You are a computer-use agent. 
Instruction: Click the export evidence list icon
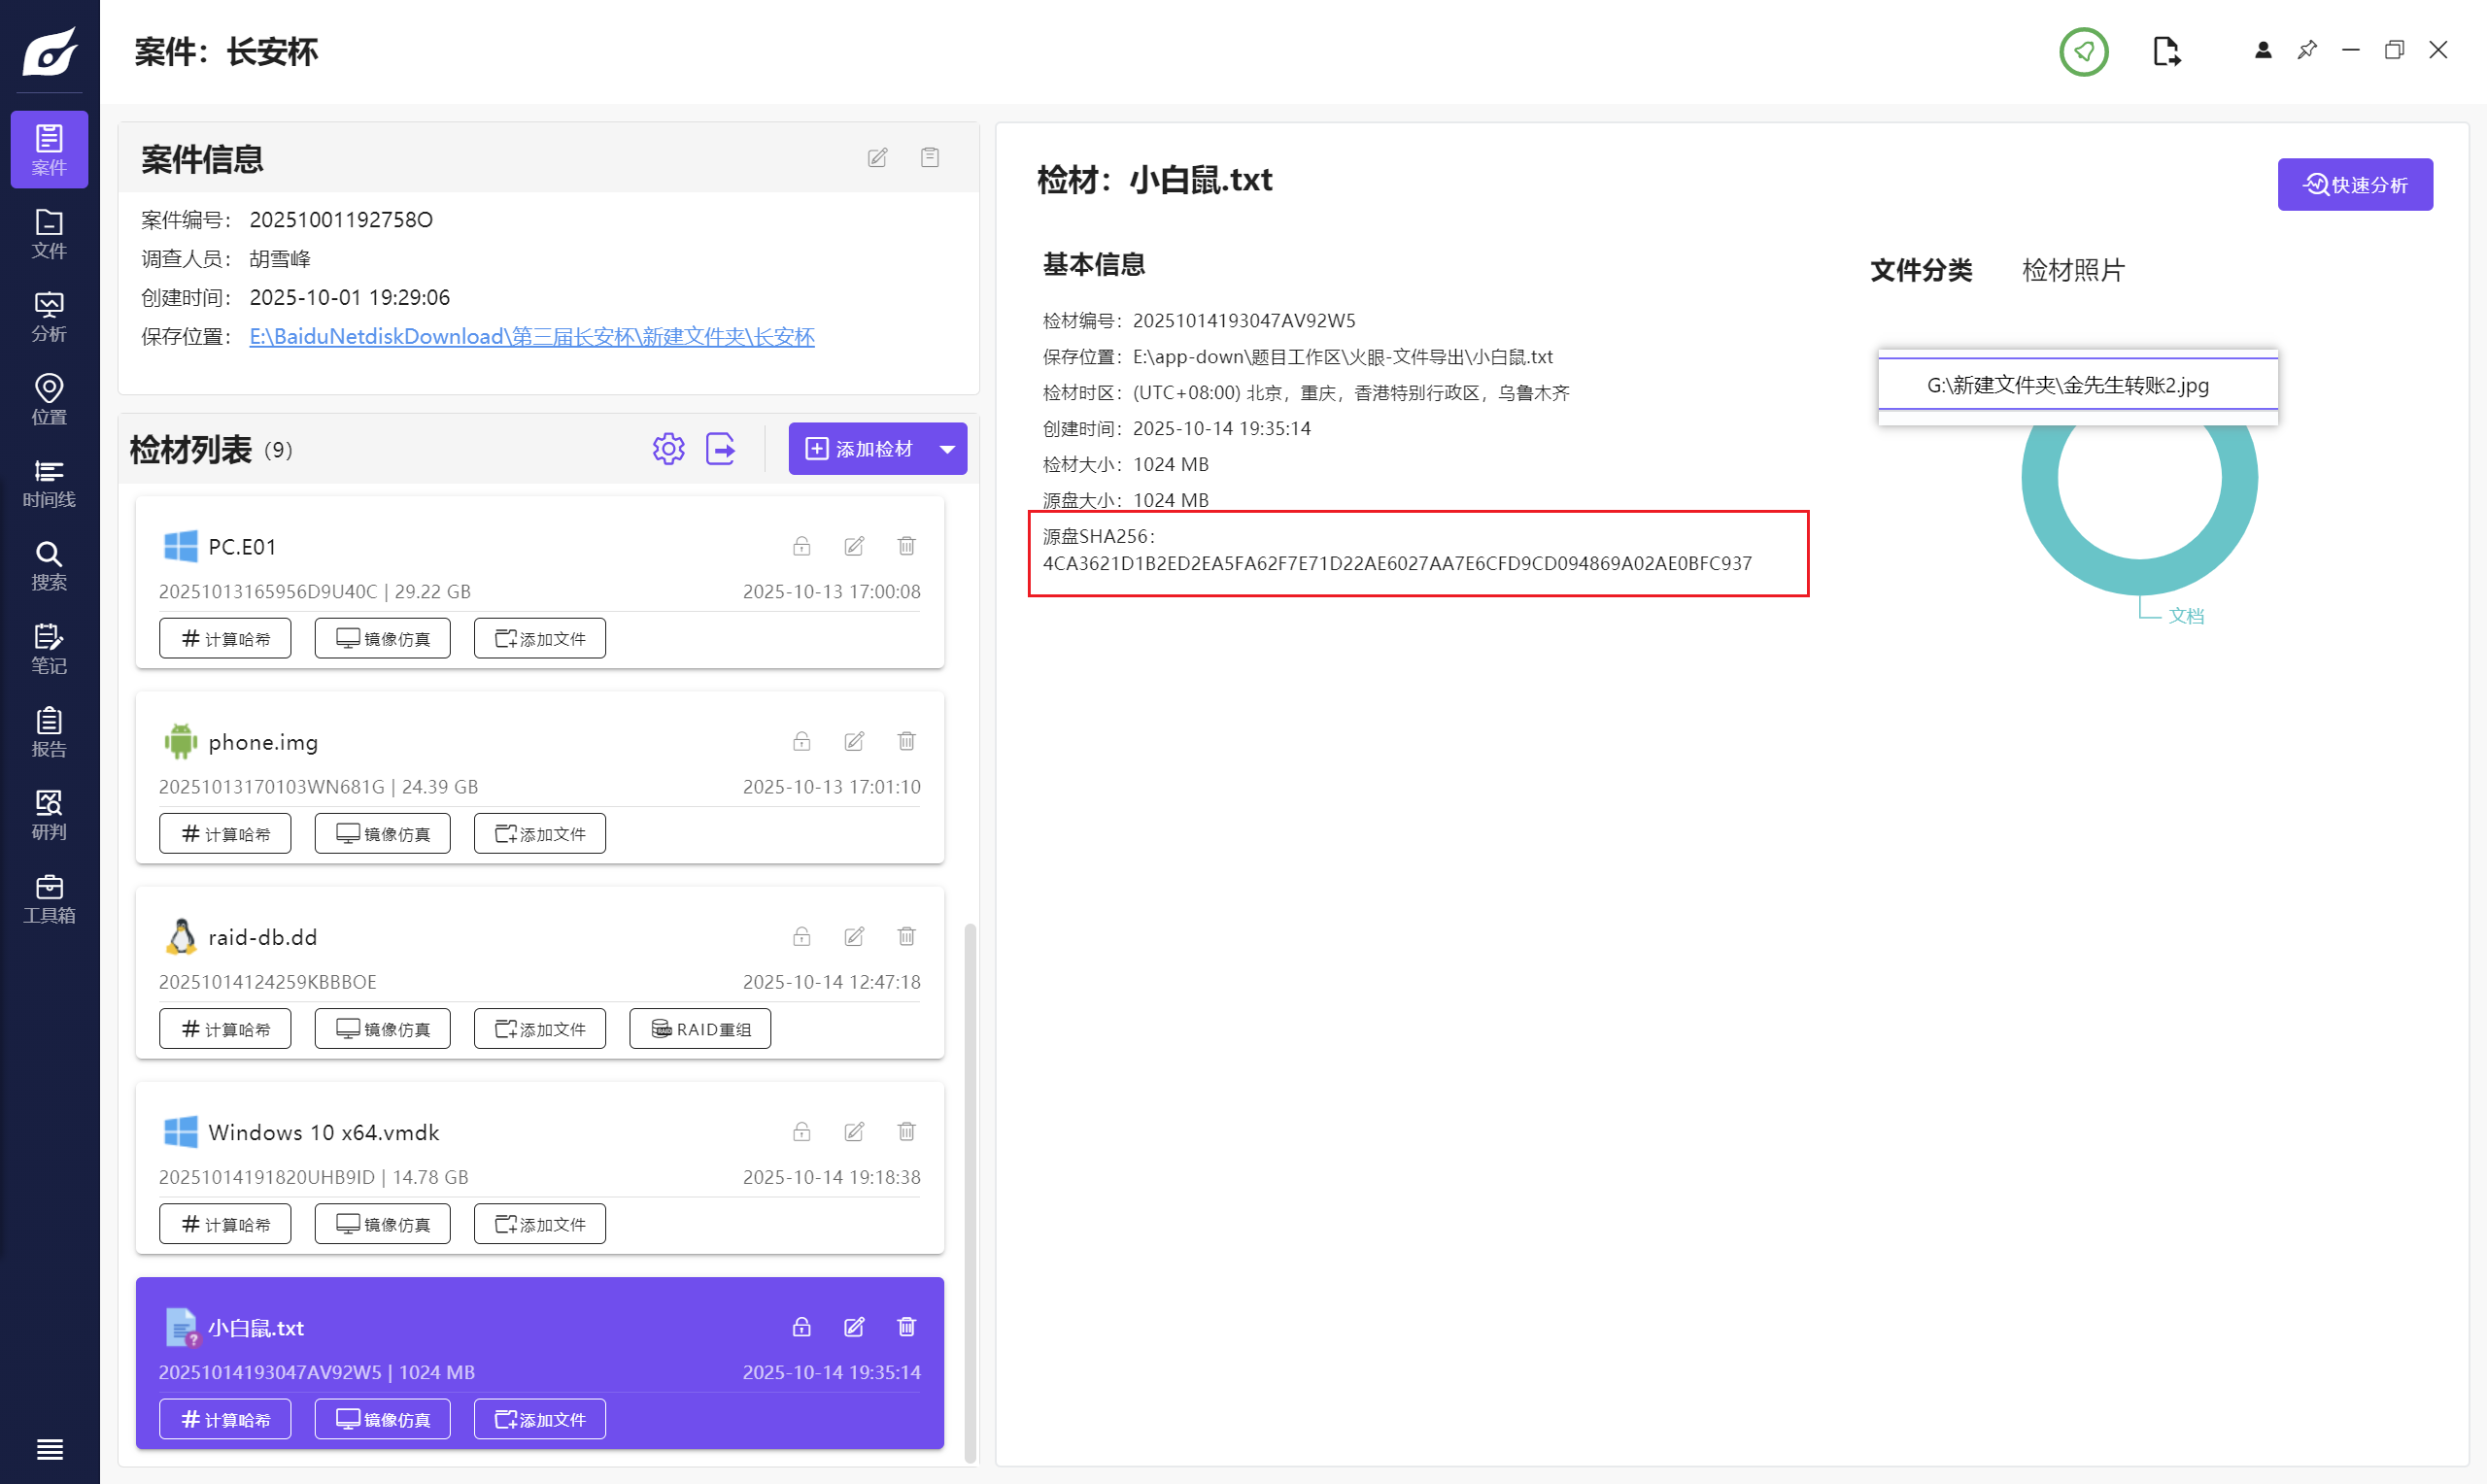click(x=720, y=449)
